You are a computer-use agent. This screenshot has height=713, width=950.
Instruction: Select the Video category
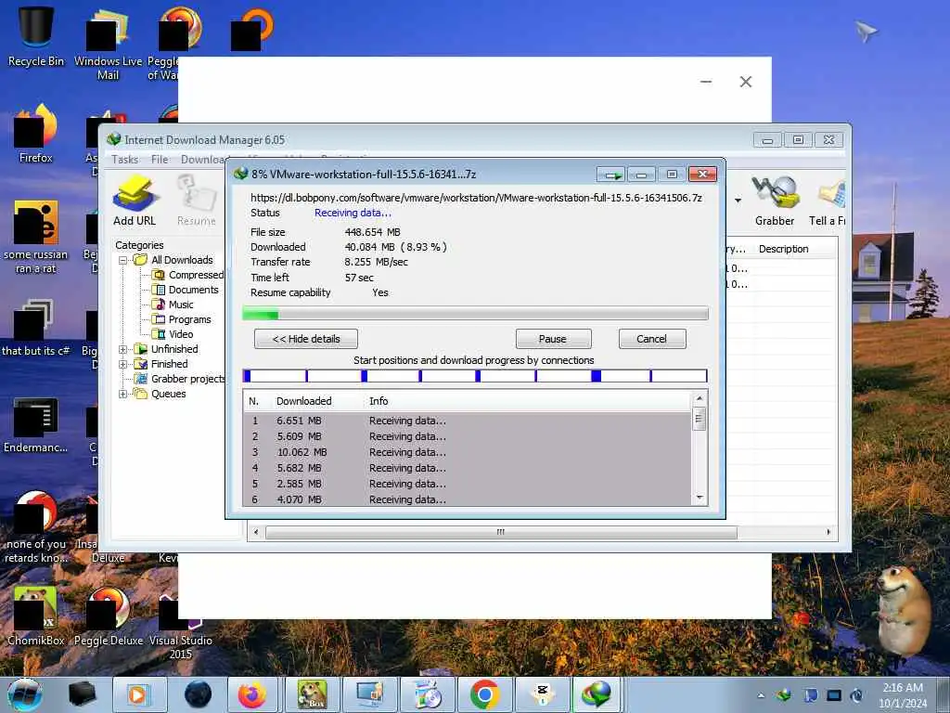(173, 334)
